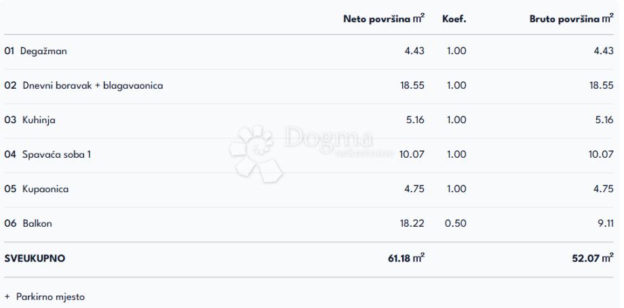
Task: Click the Balkon gross area 9.11
Action: click(x=605, y=223)
